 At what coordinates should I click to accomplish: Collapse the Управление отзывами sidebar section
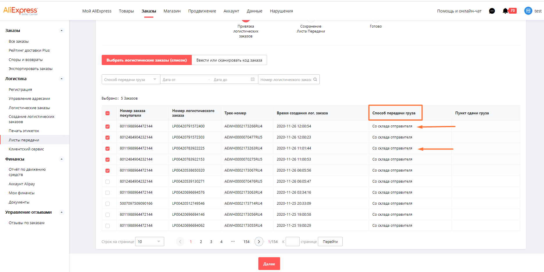click(61, 212)
